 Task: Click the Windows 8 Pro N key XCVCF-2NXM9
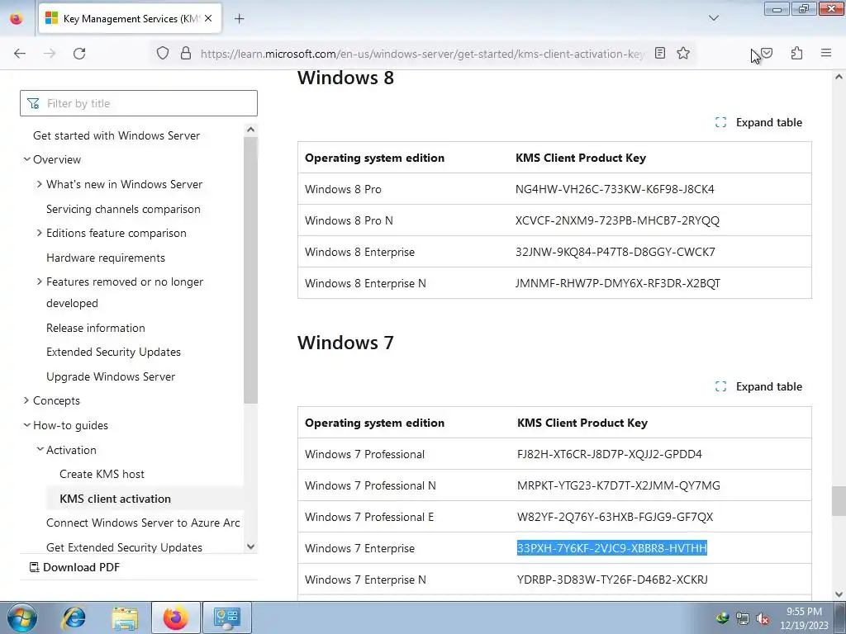(x=617, y=220)
